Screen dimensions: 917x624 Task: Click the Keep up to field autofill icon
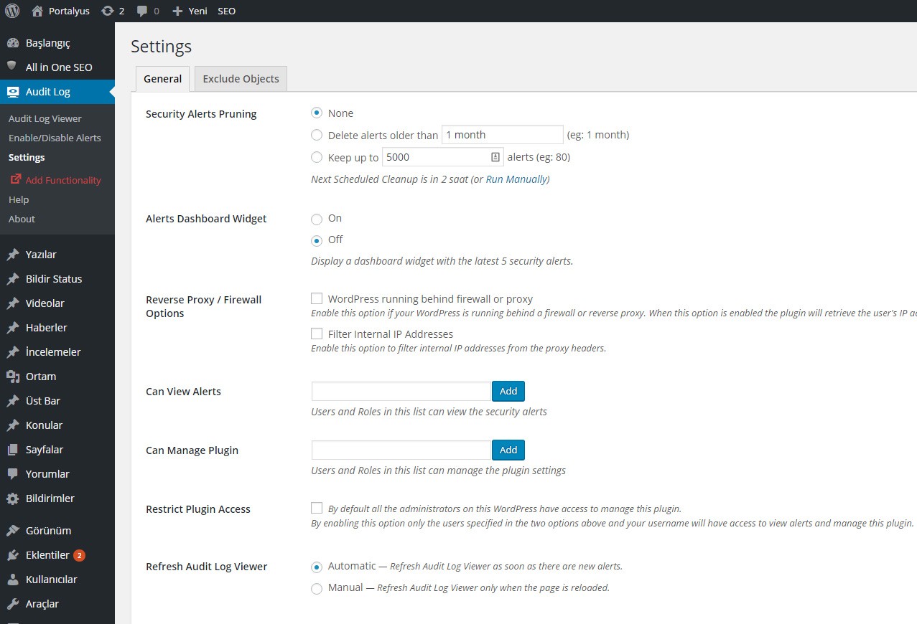coord(495,157)
